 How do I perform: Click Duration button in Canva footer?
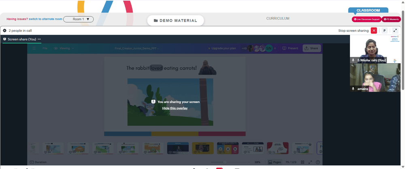[x=38, y=162]
